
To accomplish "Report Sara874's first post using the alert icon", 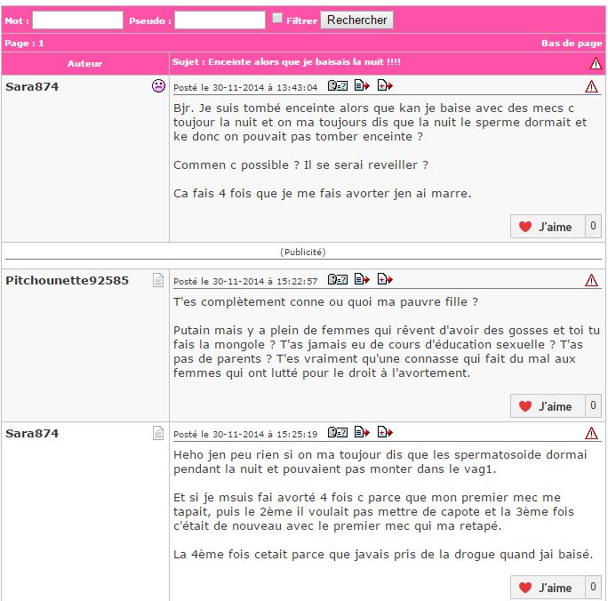I will (591, 86).
